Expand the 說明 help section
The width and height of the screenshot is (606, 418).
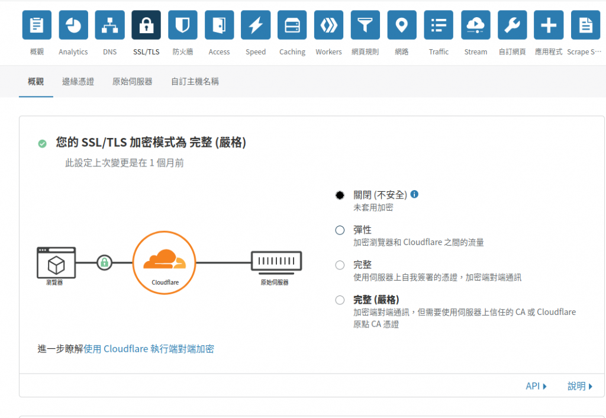click(580, 386)
